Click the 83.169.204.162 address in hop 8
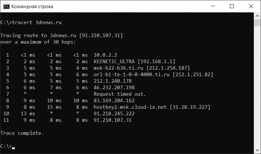Screen dimensions: 261x154 pyautogui.click(x=114, y=101)
